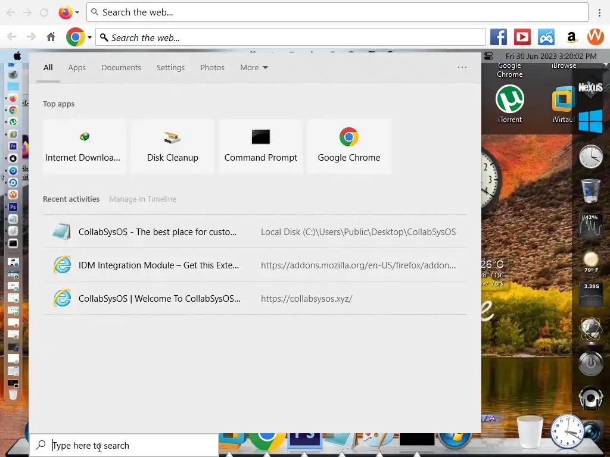Viewport: 610px width, 457px height.
Task: Click the uTorrent icon in left dock
Action: pos(13,121)
